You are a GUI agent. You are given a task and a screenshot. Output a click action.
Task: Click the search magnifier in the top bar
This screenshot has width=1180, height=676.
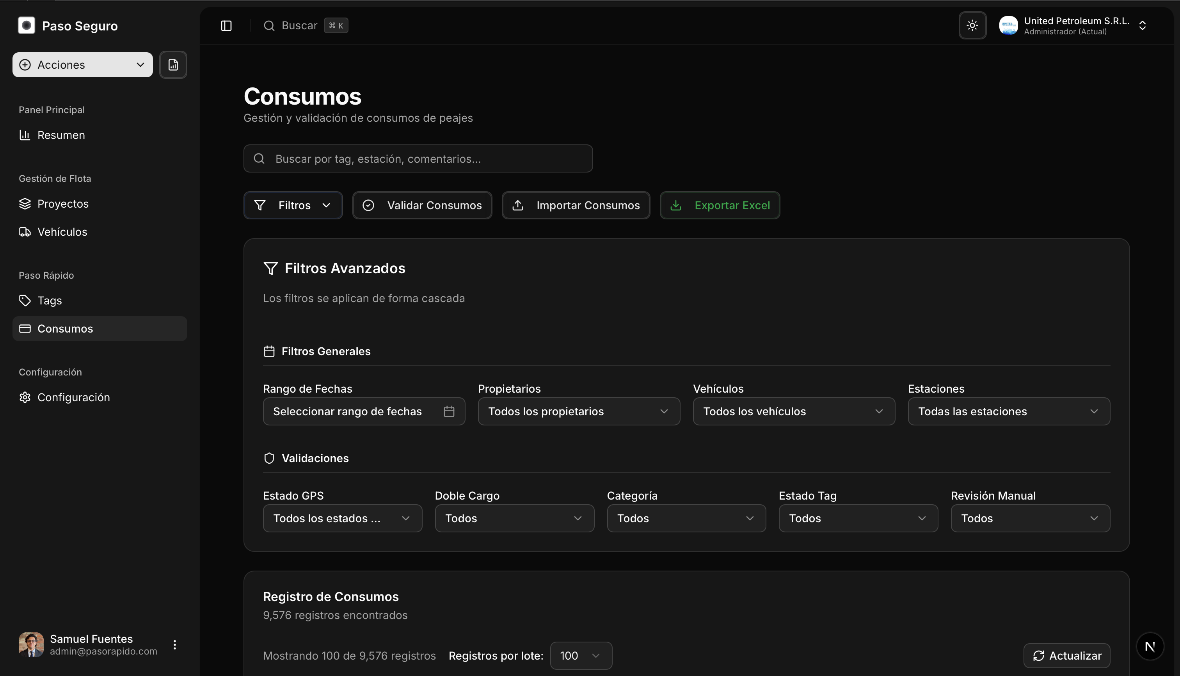tap(269, 25)
